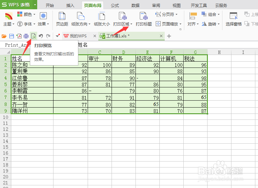Click the Redo arrow icon
The image size is (258, 188).
[x=48, y=36]
